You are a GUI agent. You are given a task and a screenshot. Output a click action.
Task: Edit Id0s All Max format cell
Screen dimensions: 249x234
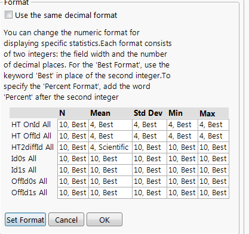pyautogui.click(x=213, y=159)
